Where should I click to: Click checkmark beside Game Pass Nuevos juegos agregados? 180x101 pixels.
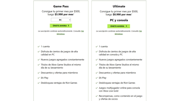click(39, 60)
